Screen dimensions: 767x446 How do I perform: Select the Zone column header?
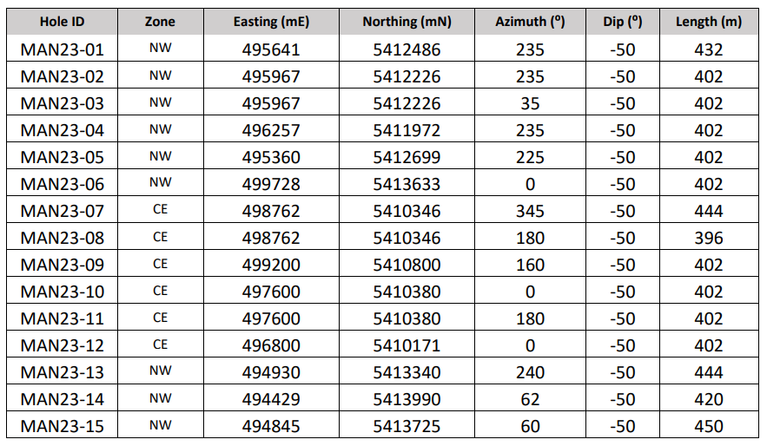[161, 22]
